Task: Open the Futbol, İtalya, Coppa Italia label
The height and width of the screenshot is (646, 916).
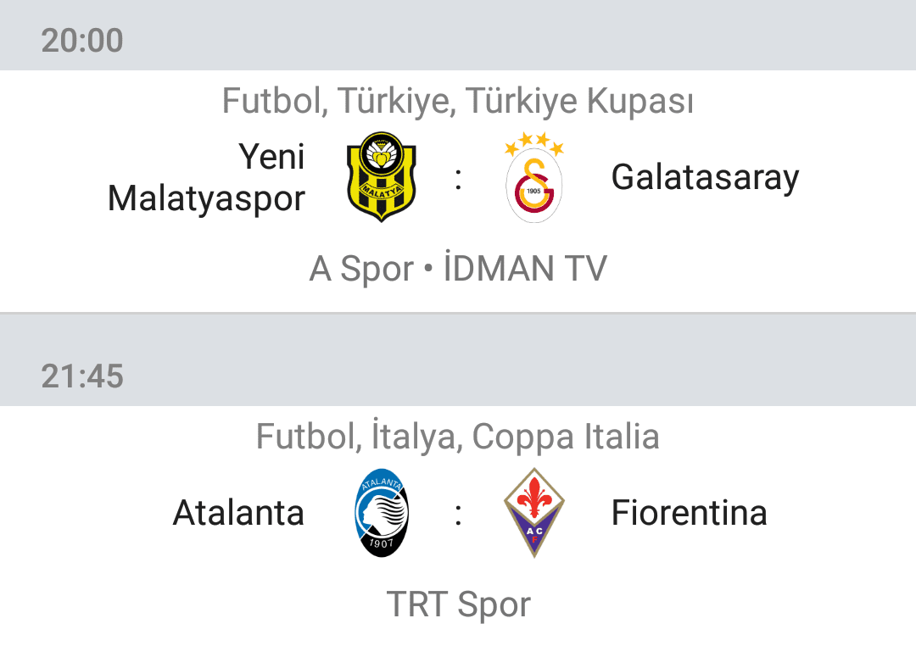Action: (x=458, y=437)
